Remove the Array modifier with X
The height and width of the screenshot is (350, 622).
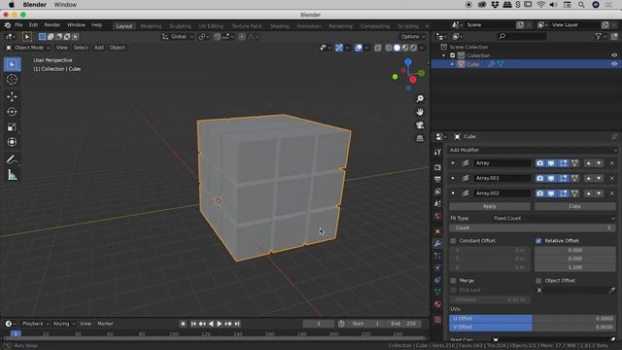tap(611, 163)
